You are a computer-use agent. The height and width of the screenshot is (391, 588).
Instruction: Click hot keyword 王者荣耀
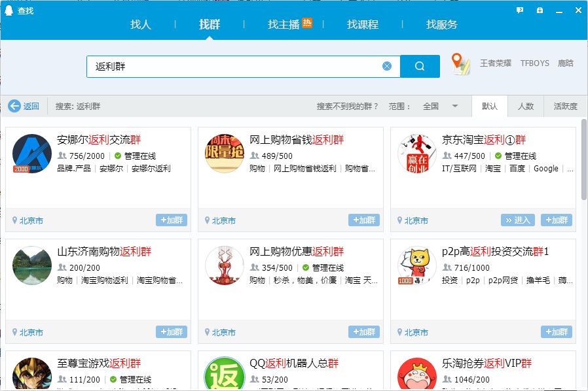click(x=496, y=63)
